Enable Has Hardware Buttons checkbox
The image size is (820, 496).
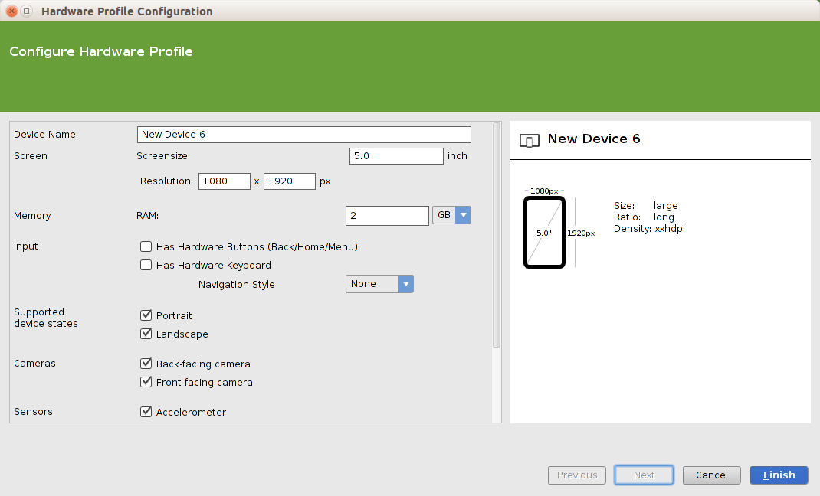point(146,246)
